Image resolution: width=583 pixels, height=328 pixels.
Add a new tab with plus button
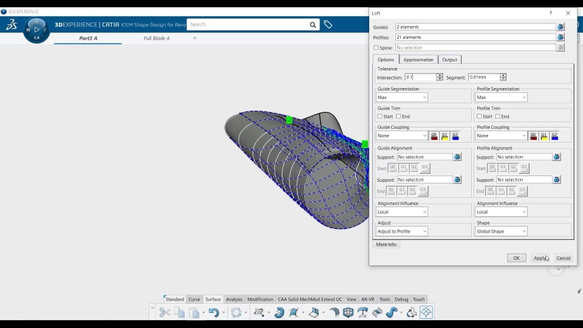[x=194, y=38]
